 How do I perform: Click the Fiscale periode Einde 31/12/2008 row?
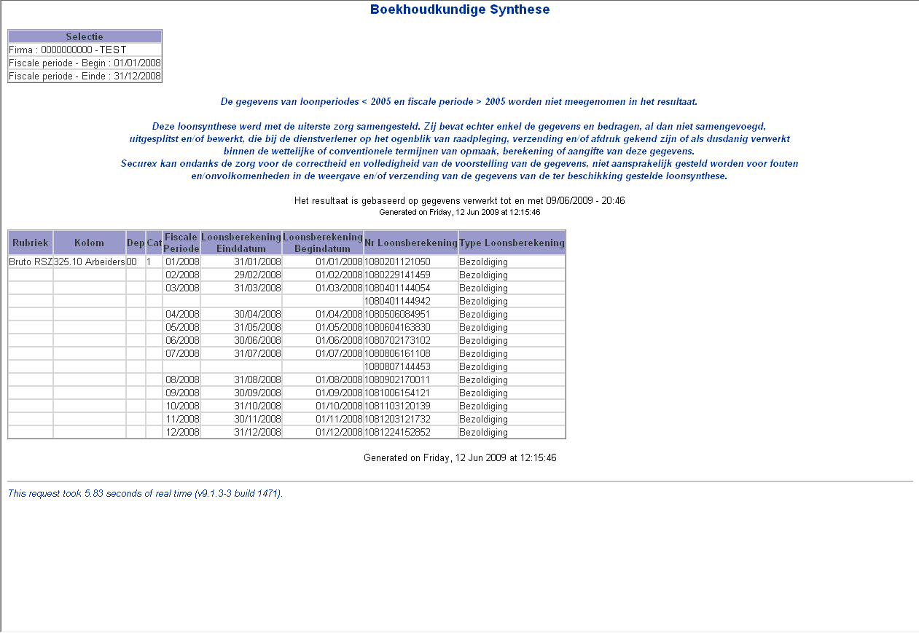pyautogui.click(x=85, y=76)
